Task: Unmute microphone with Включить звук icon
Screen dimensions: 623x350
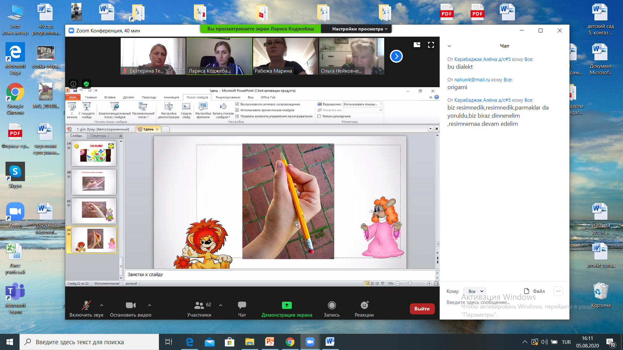Action: click(86, 305)
